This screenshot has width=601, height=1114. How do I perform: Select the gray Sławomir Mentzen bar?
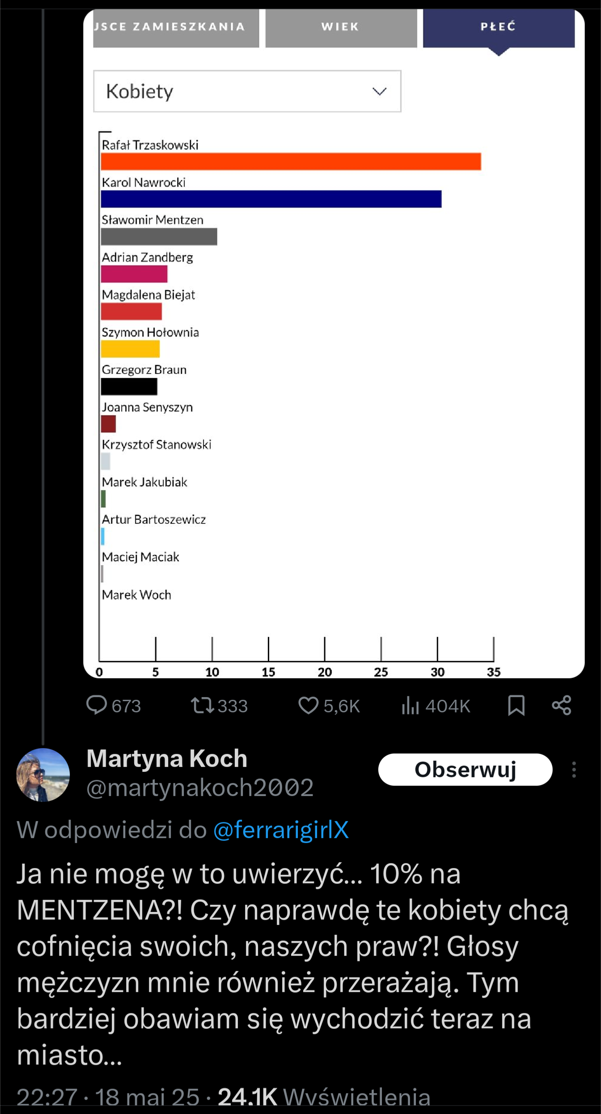click(159, 237)
